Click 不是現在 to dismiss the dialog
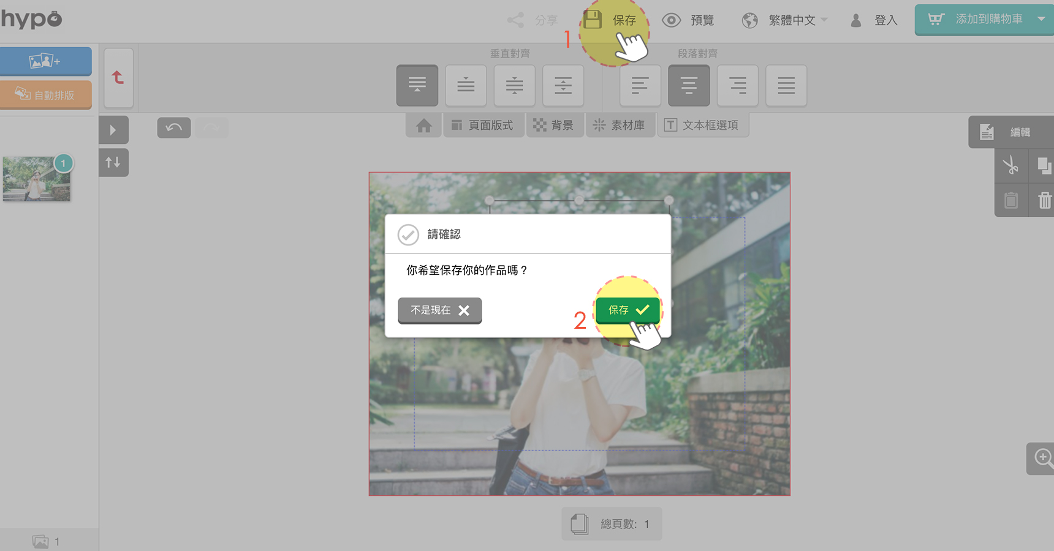The height and width of the screenshot is (551, 1054). tap(439, 310)
